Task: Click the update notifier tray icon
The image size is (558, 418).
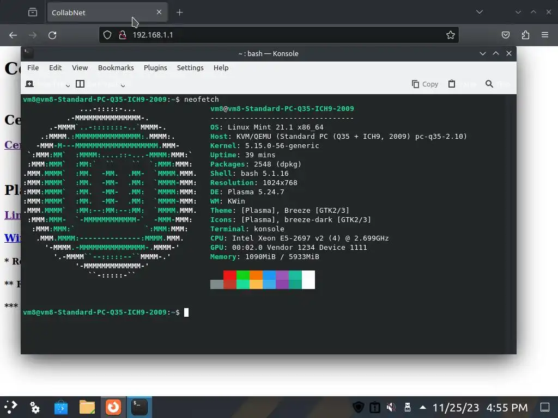Action: coord(375,407)
